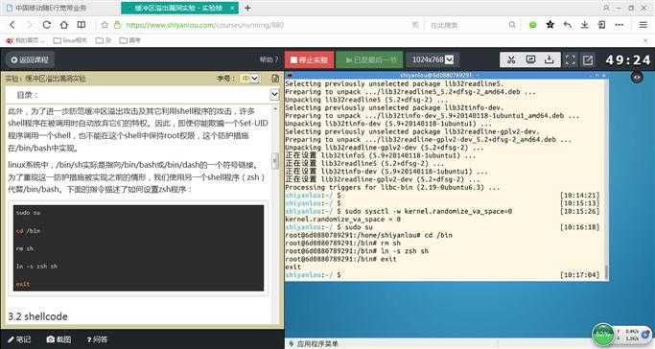Click the 返回课程 back to course button

pyautogui.click(x=30, y=59)
